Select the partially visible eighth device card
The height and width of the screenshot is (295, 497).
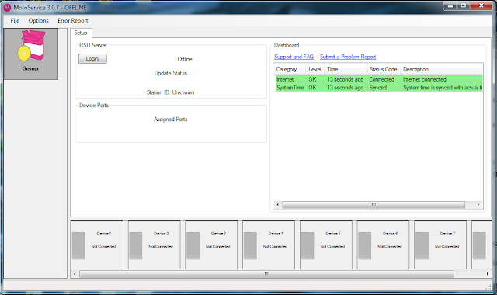pos(481,245)
